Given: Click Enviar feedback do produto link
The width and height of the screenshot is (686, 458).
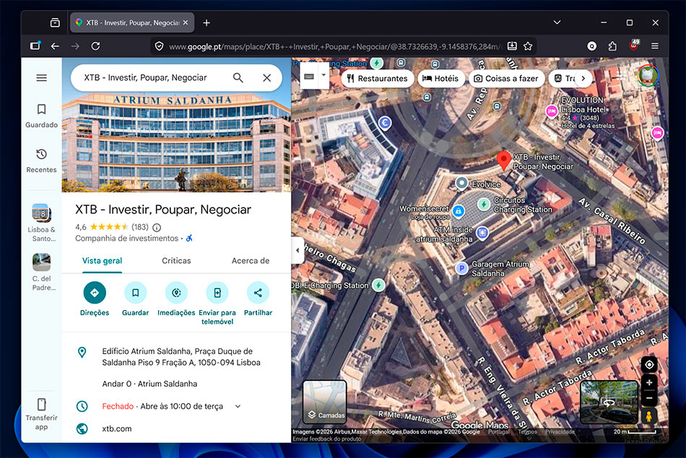Looking at the screenshot, I should [x=327, y=439].
